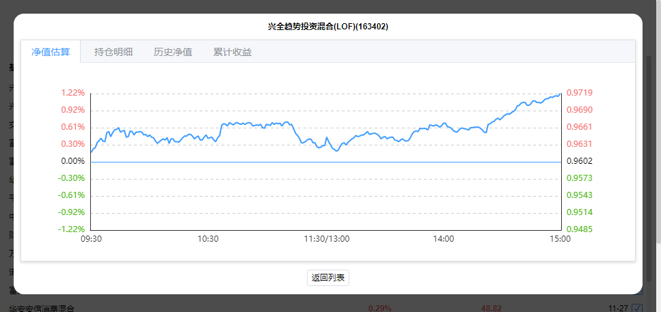This screenshot has width=661, height=312.
Task: Click the page's vertical scrollbar on the right
Action: [x=650, y=171]
